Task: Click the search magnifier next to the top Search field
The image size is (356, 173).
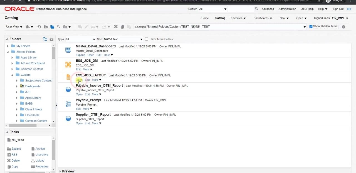Action: pos(256,9)
